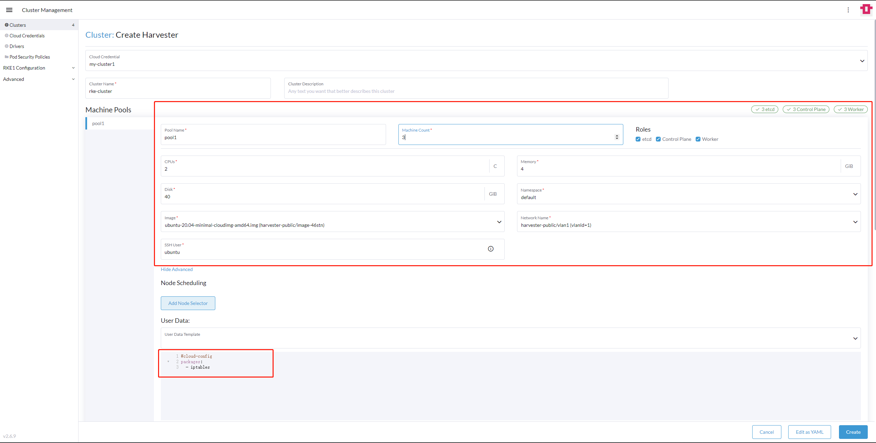This screenshot has height=443, width=876.
Task: Expand the Advanced sidebar section
Action: [39, 79]
